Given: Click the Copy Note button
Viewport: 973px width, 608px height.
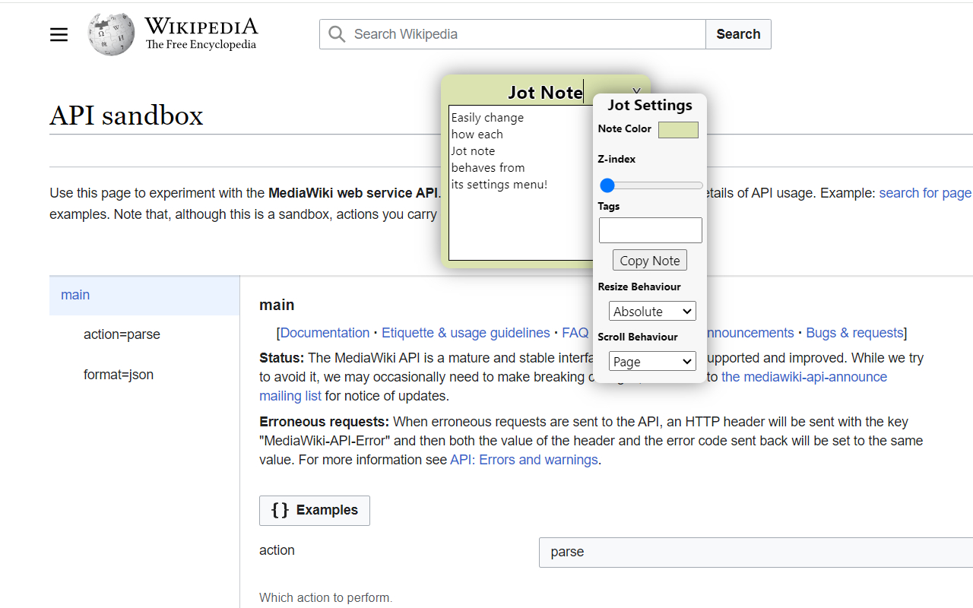Looking at the screenshot, I should pos(649,260).
